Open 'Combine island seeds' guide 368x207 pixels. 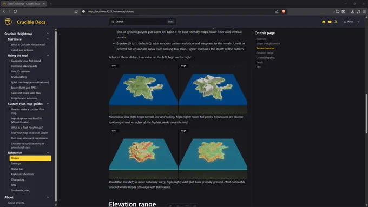[24, 66]
